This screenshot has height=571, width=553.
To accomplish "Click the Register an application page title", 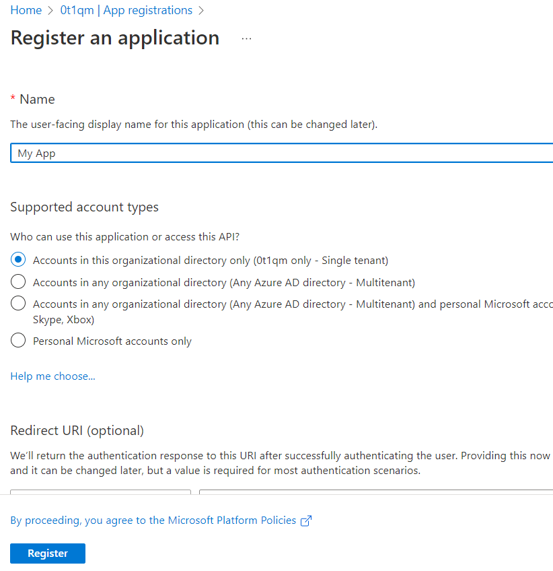I will pos(115,38).
